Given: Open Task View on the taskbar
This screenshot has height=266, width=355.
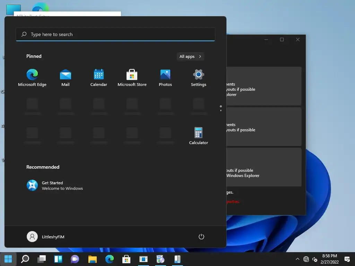Looking at the screenshot, I should 42,259.
